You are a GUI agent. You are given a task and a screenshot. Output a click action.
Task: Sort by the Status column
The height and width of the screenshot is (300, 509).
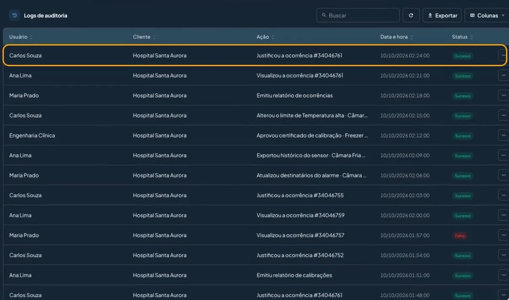(462, 37)
